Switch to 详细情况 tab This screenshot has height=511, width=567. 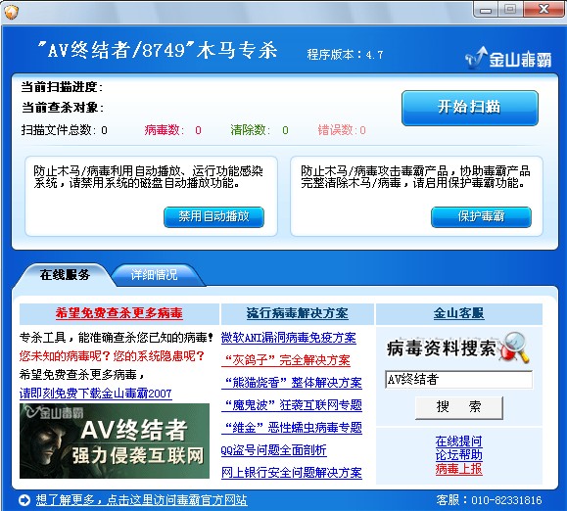pyautogui.click(x=154, y=275)
